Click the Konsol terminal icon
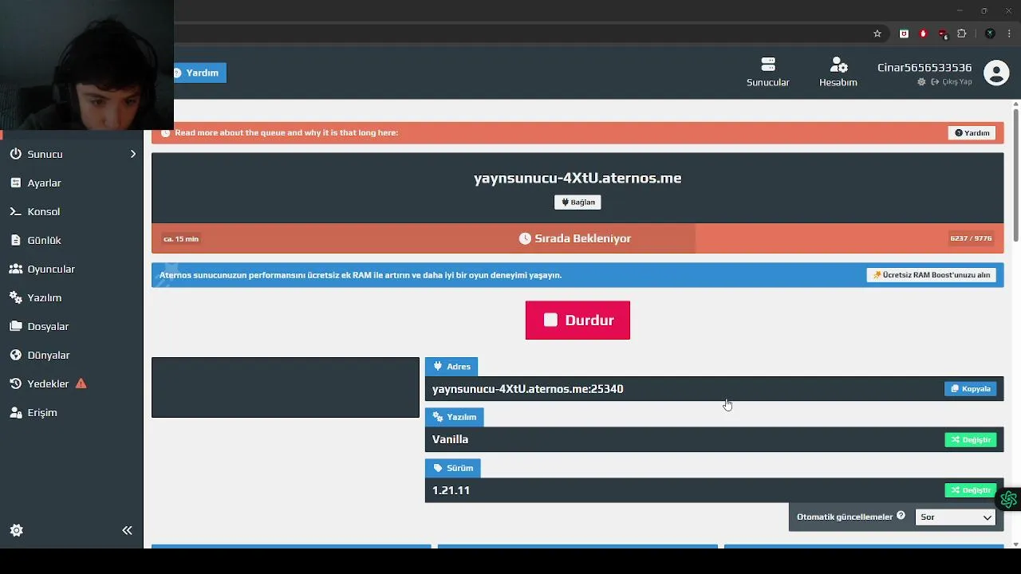The height and width of the screenshot is (574, 1021). coord(16,211)
